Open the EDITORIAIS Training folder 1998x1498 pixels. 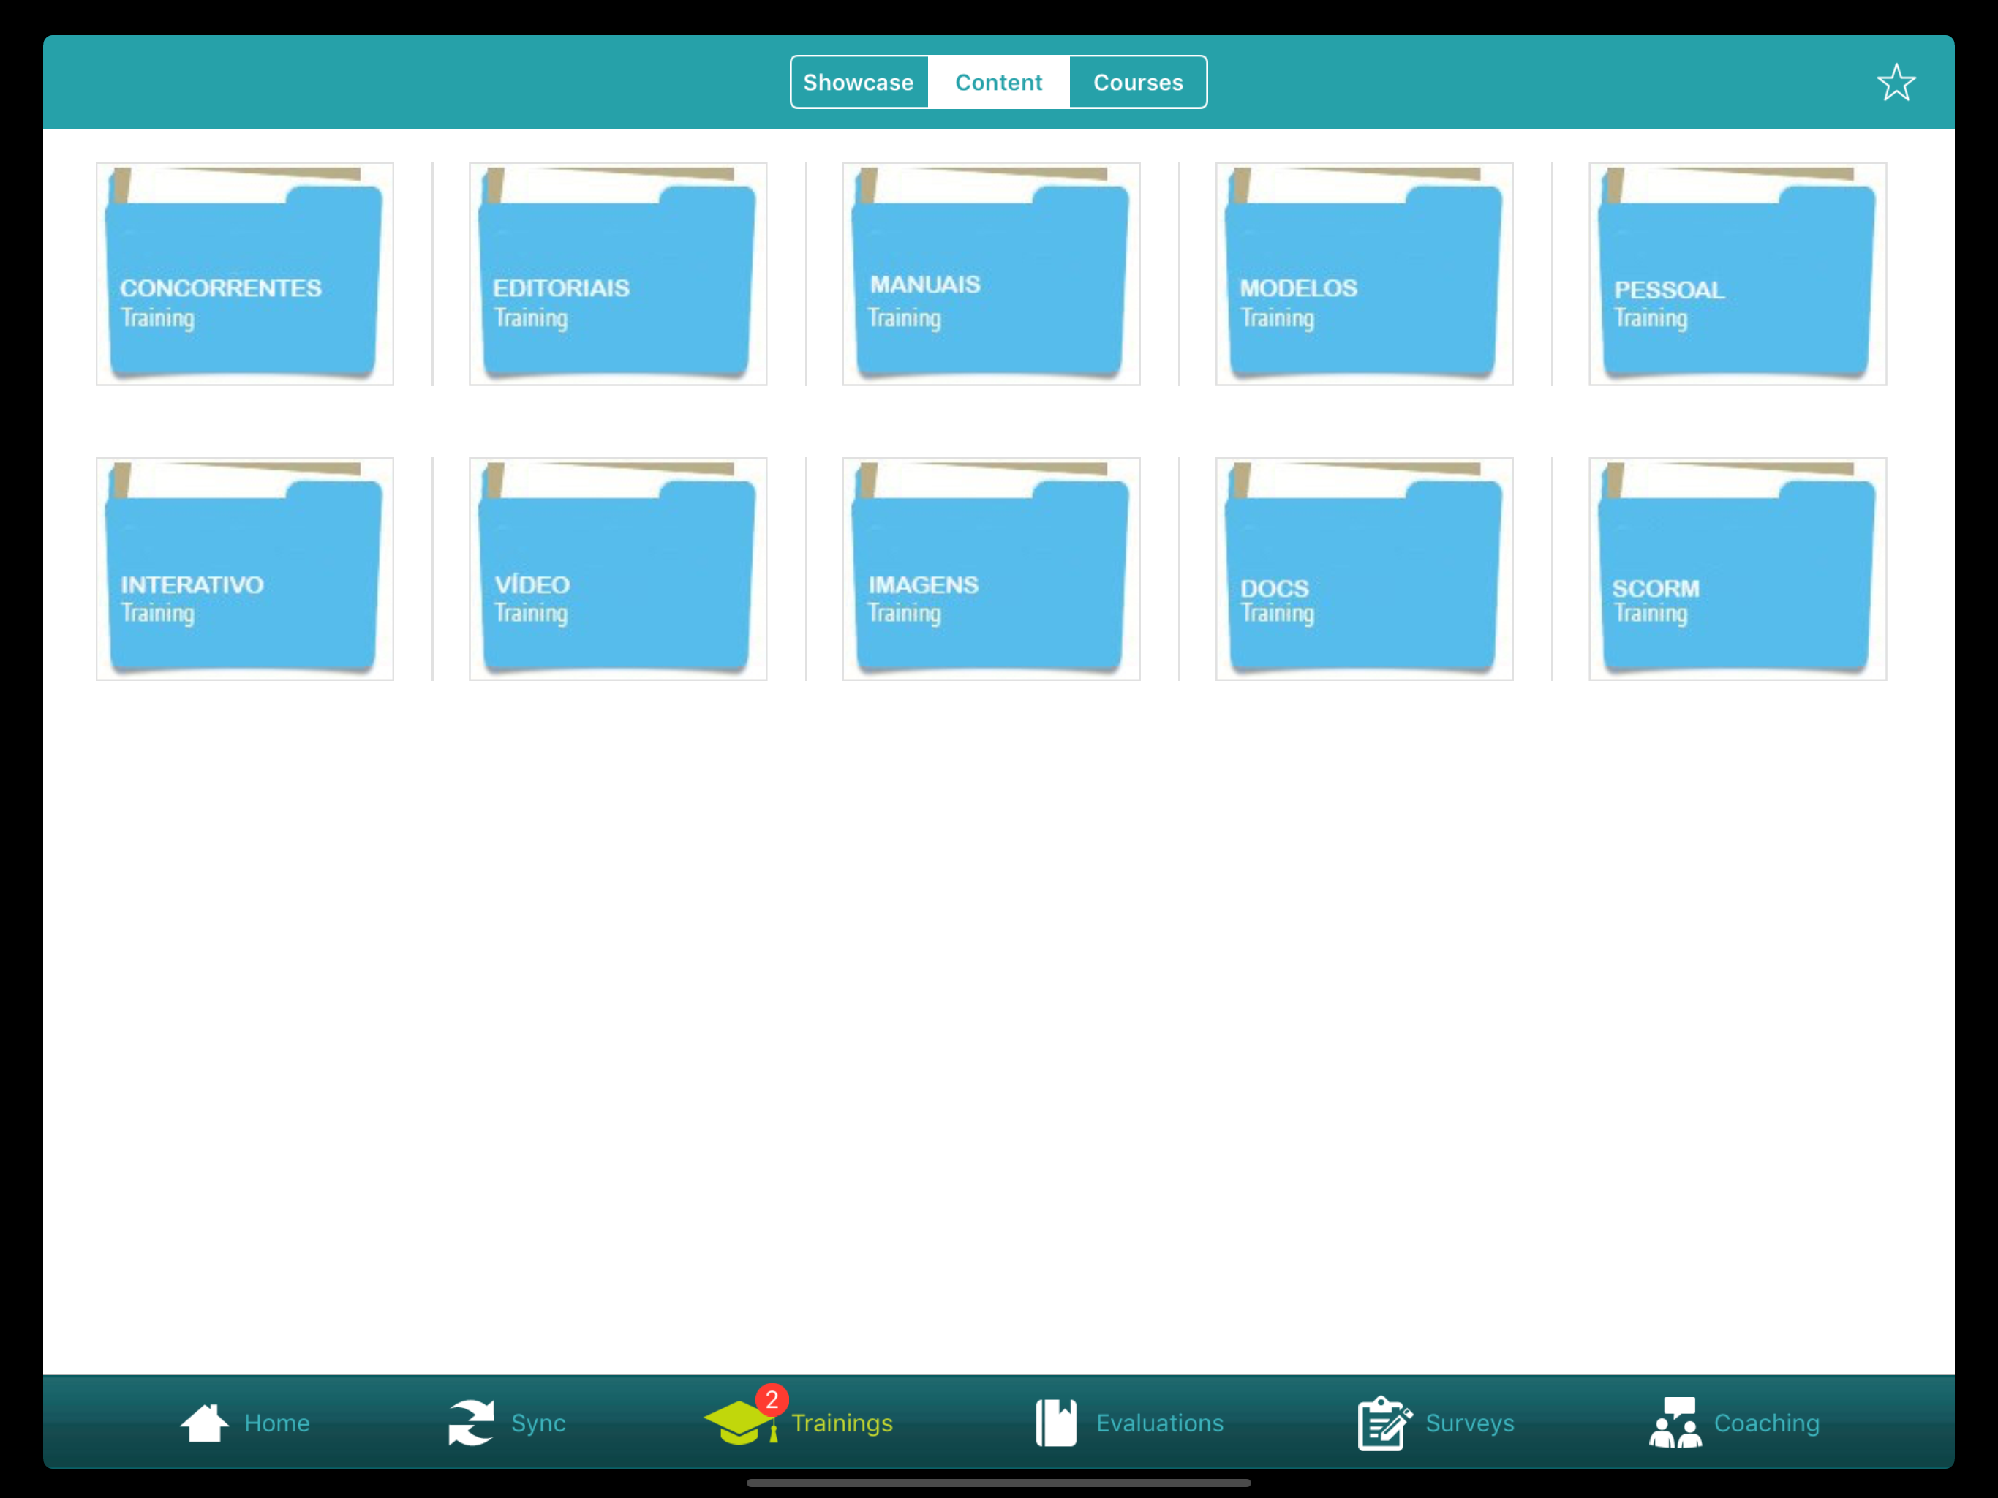click(618, 274)
